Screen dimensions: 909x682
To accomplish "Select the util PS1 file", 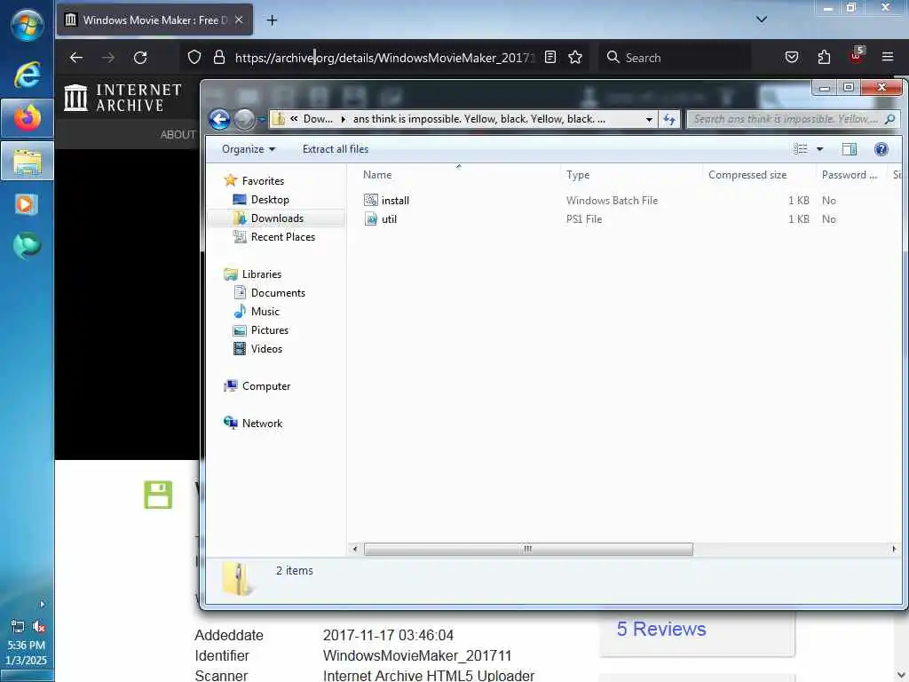I will point(381,219).
